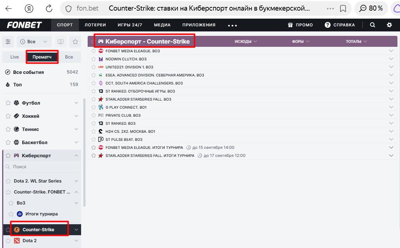Image resolution: width=400 pixels, height=248 pixels.
Task: Open the ПРИЛОЖЕНИЯ menu item
Action: pyautogui.click(x=199, y=25)
